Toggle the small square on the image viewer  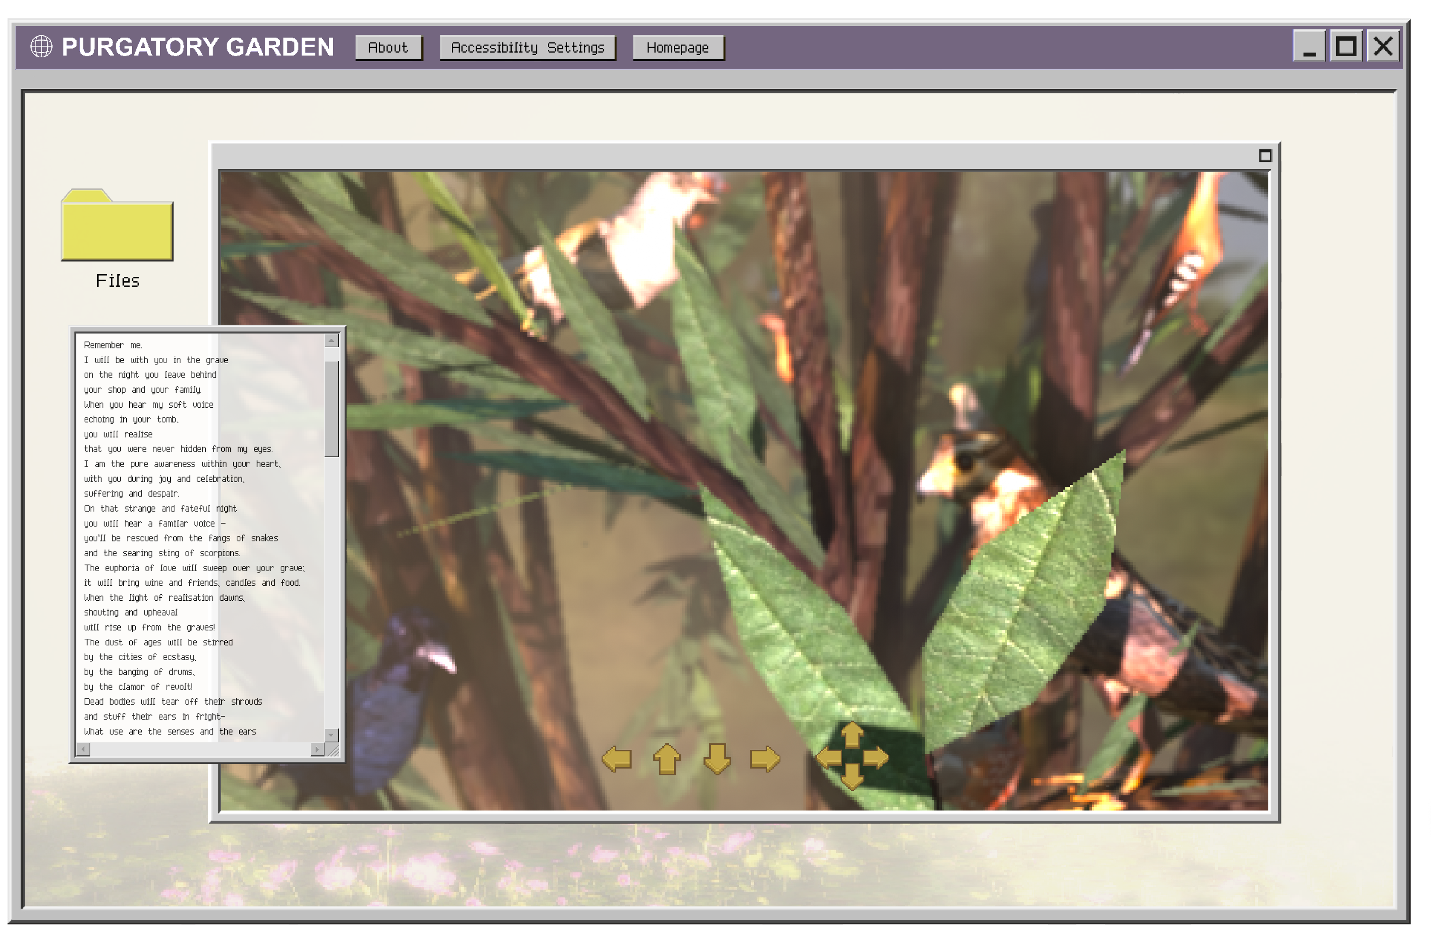(1265, 156)
